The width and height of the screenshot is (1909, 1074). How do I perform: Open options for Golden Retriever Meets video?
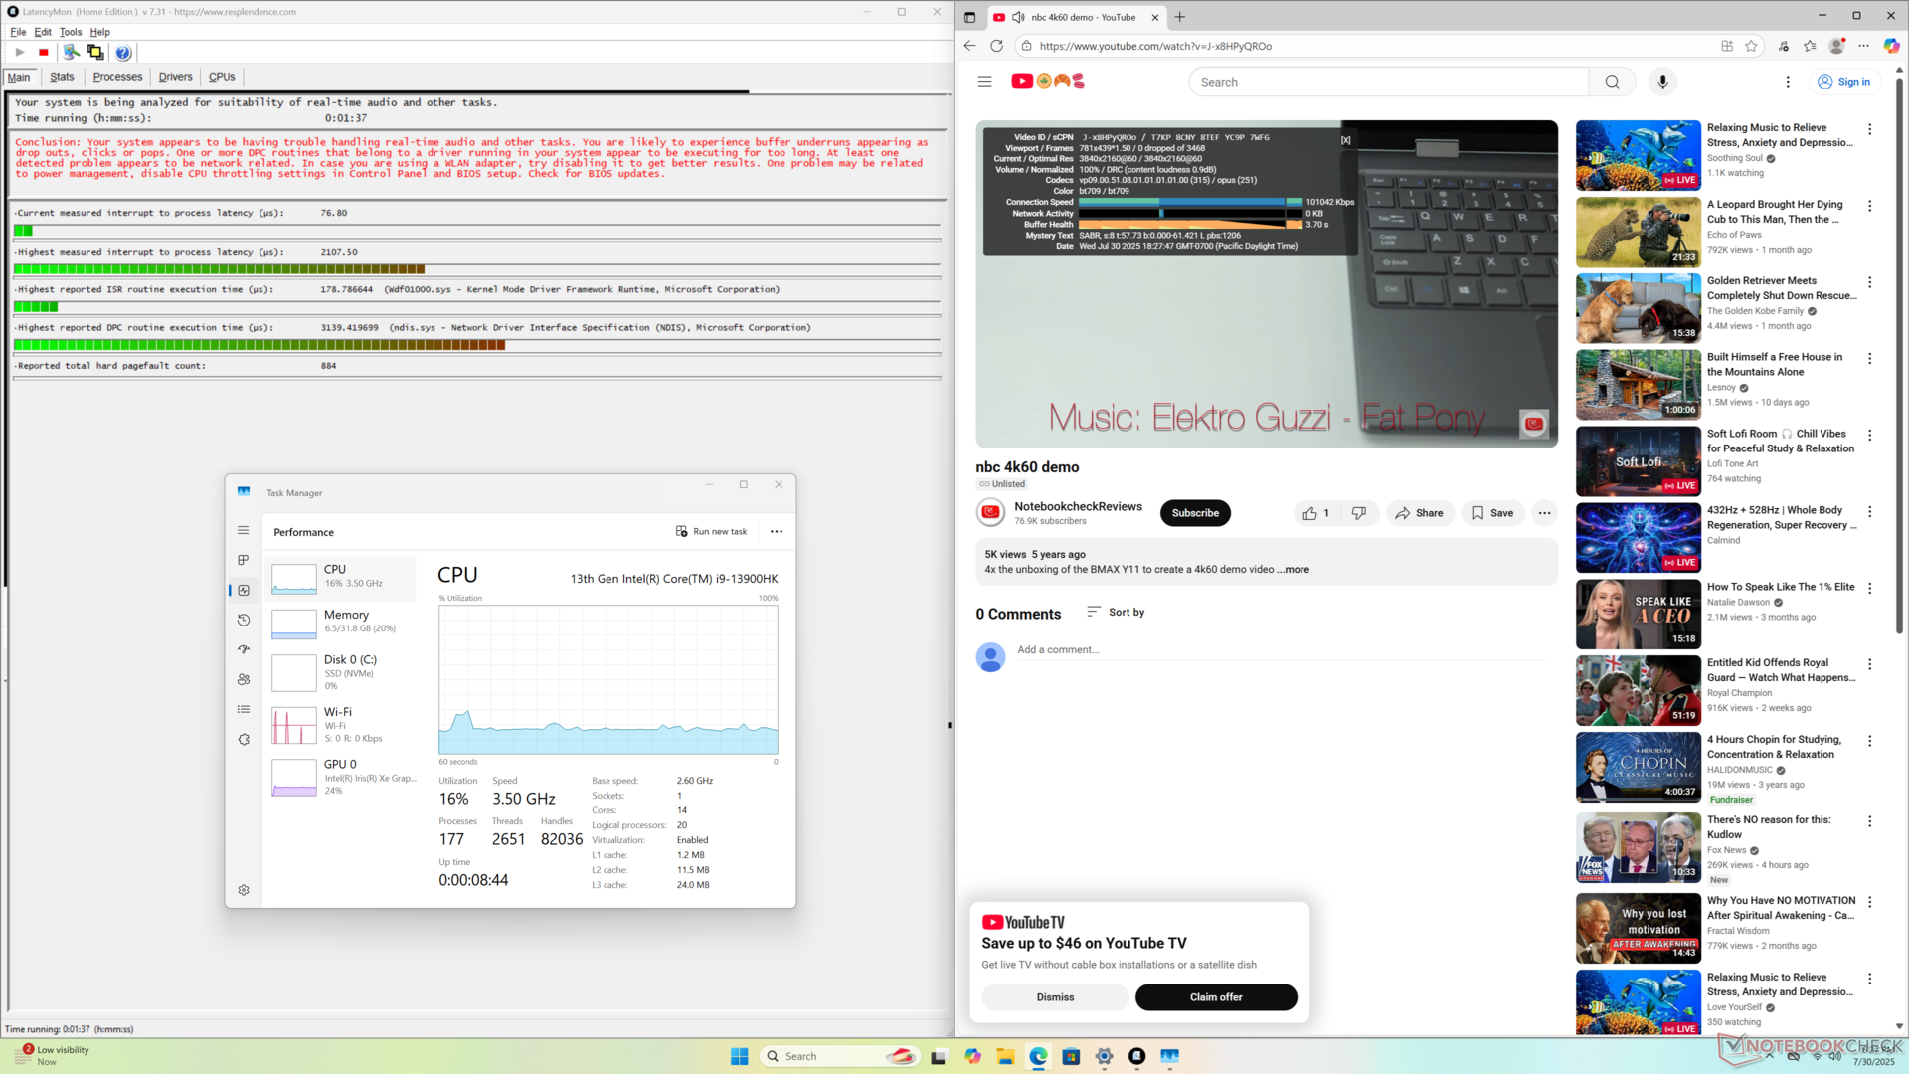[1869, 282]
